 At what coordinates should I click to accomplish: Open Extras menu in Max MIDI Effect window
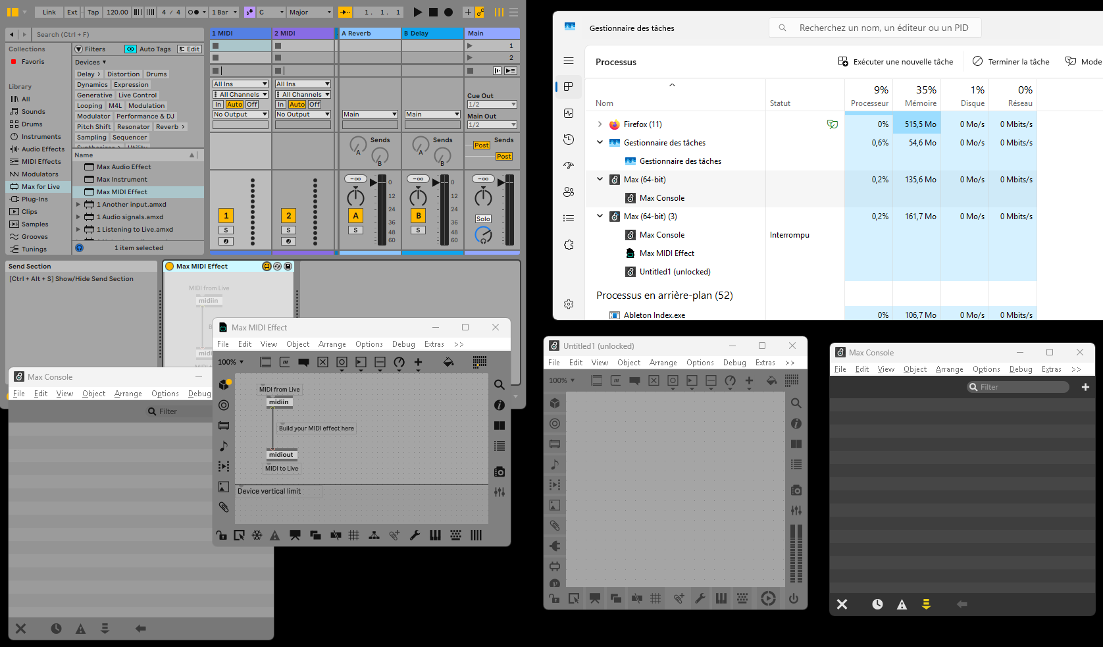coord(434,344)
